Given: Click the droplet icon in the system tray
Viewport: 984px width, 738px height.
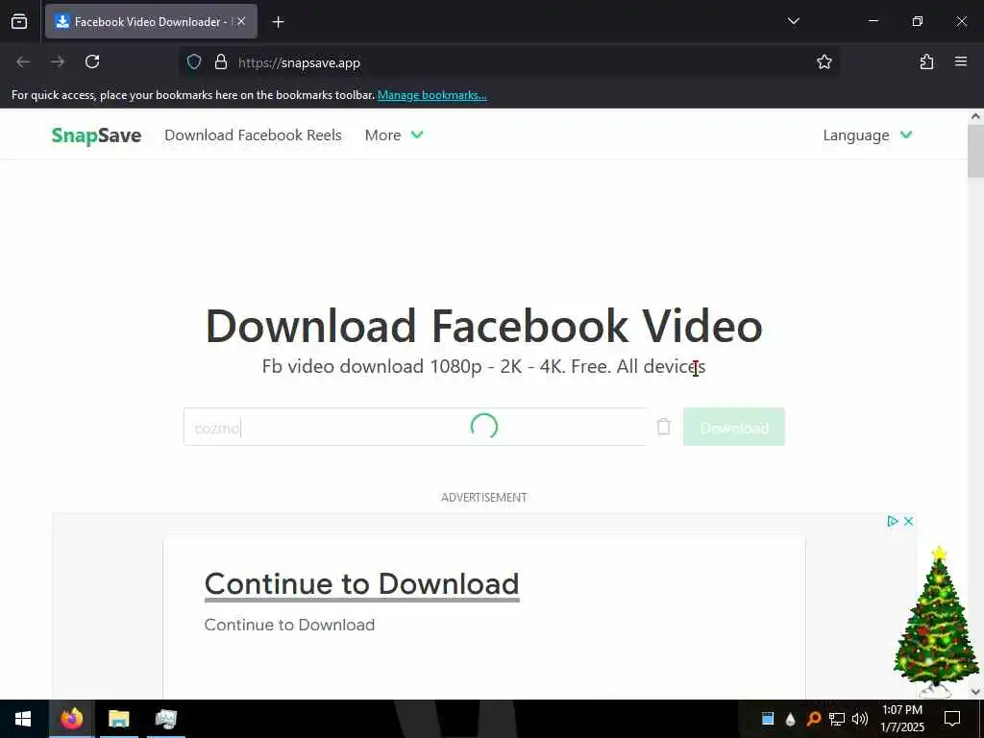Looking at the screenshot, I should point(790,719).
